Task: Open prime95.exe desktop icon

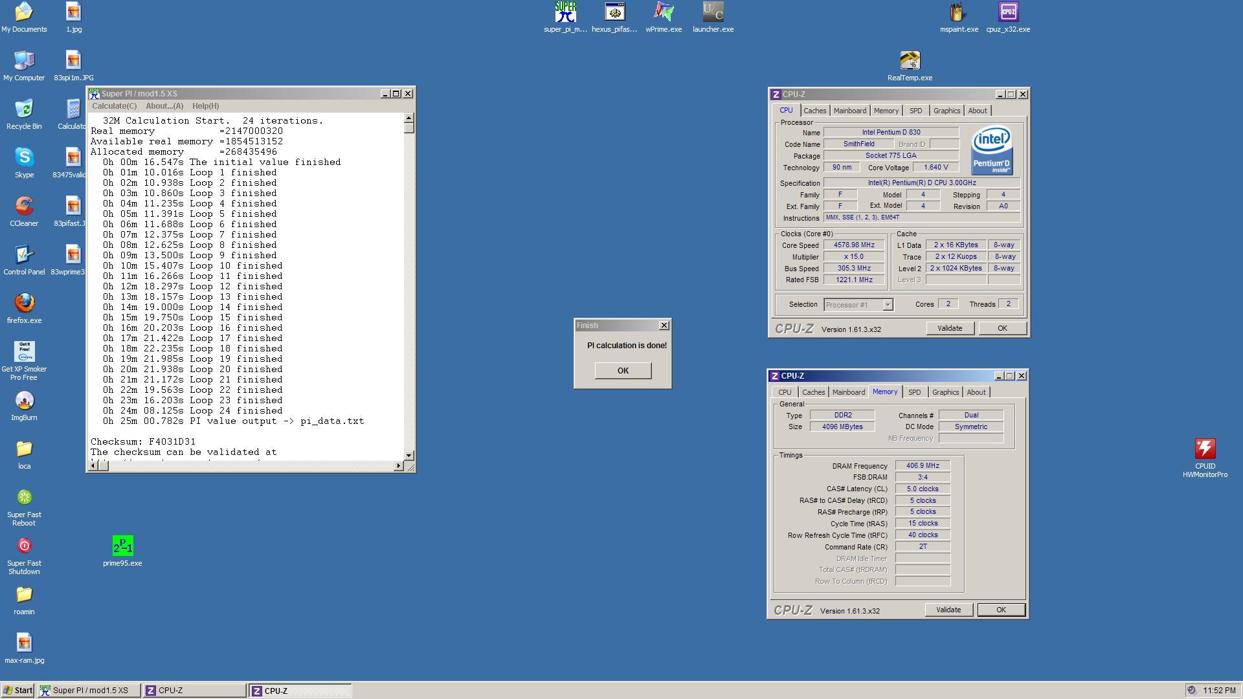Action: (122, 551)
